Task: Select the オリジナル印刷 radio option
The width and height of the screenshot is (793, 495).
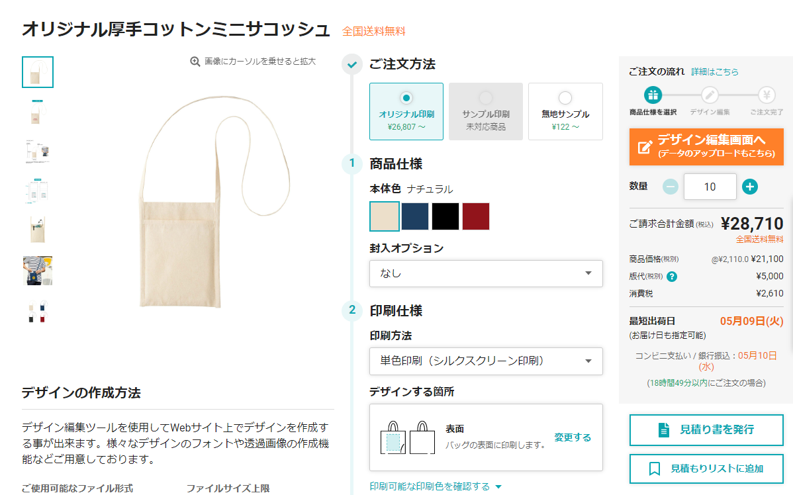Action: tap(406, 98)
